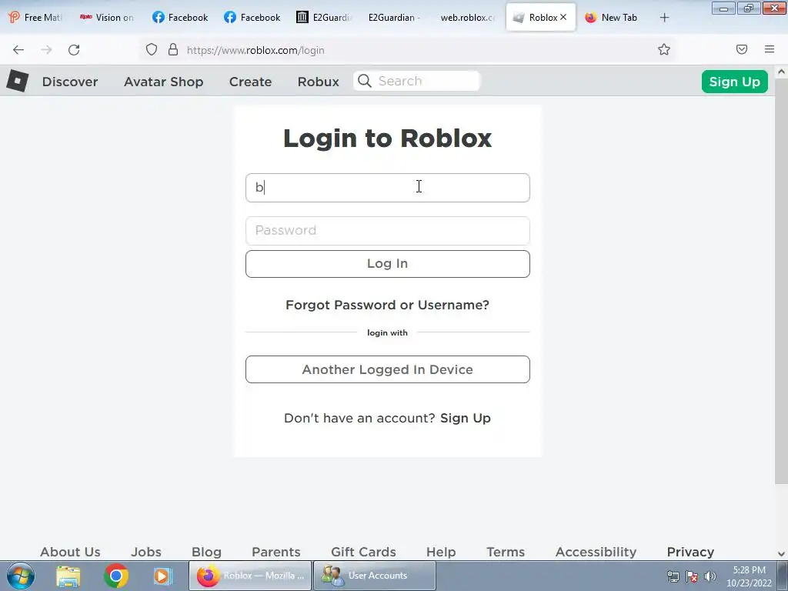The width and height of the screenshot is (788, 591).
Task: Close the Roblox tab
Action: pyautogui.click(x=563, y=17)
